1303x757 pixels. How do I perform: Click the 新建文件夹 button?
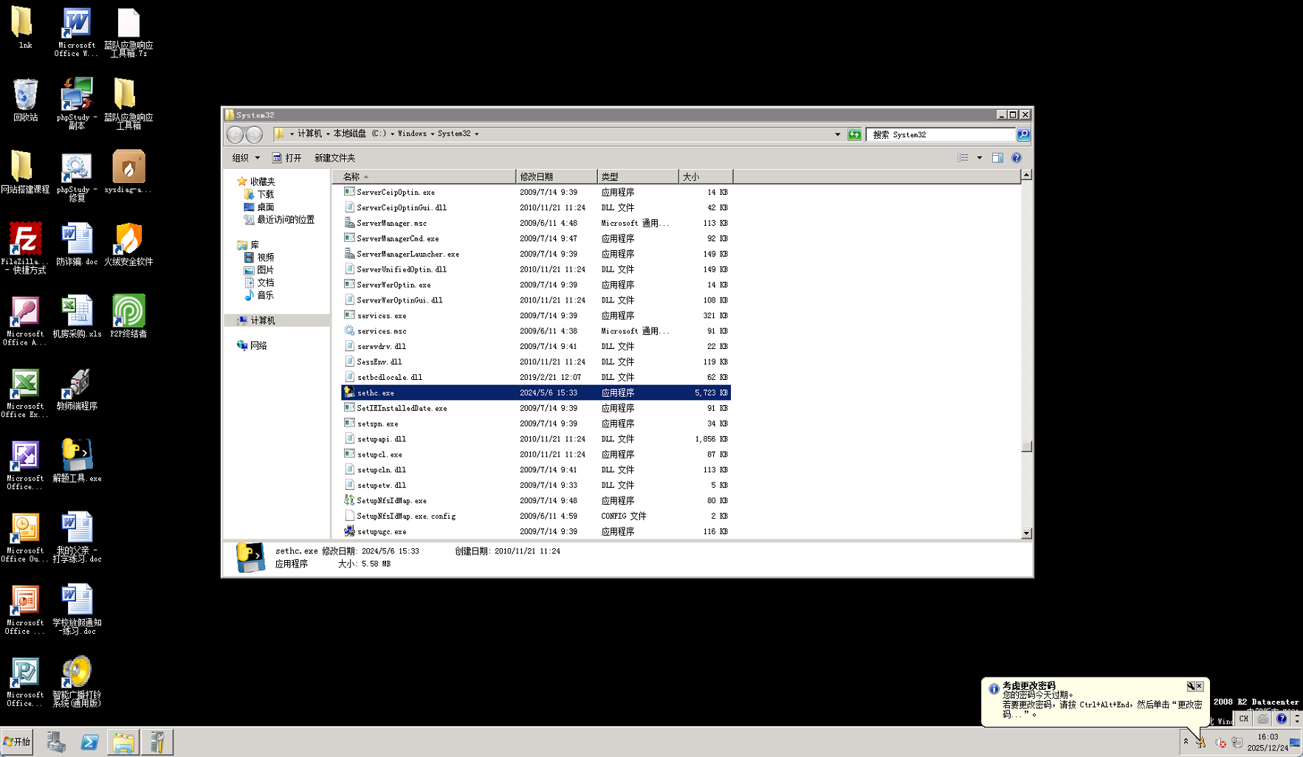pos(334,158)
